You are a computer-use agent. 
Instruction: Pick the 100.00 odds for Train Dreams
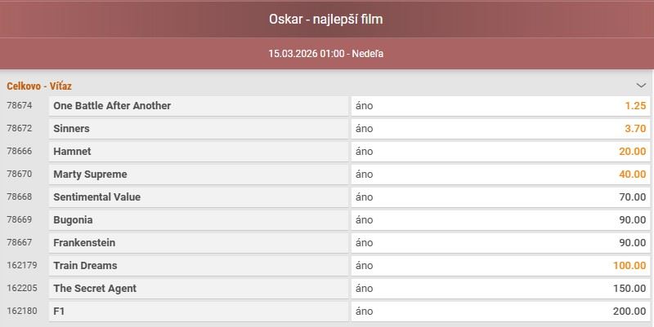point(500,266)
